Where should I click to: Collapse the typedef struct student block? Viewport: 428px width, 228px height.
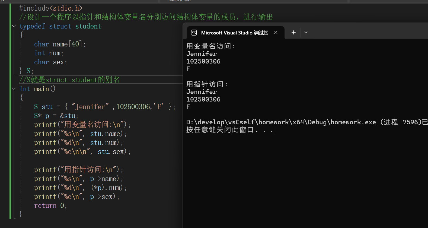pyautogui.click(x=14, y=26)
